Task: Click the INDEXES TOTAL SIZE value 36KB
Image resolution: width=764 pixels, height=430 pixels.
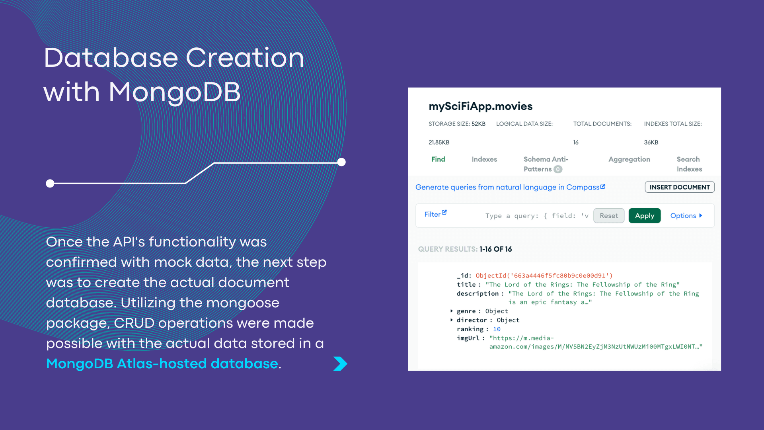Action: [x=651, y=142]
